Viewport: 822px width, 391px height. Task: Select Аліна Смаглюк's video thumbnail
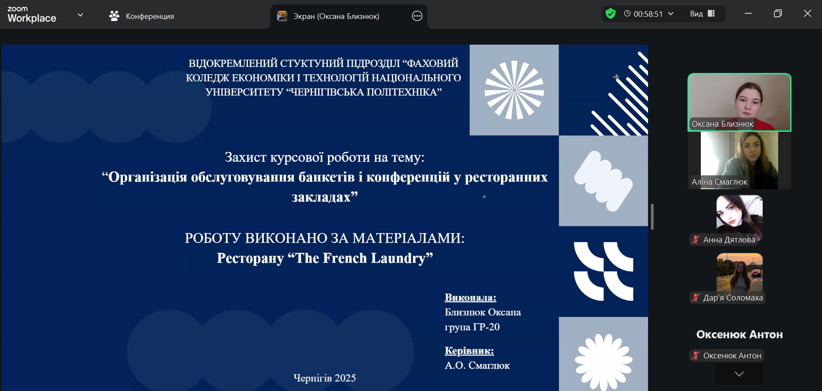coord(739,160)
